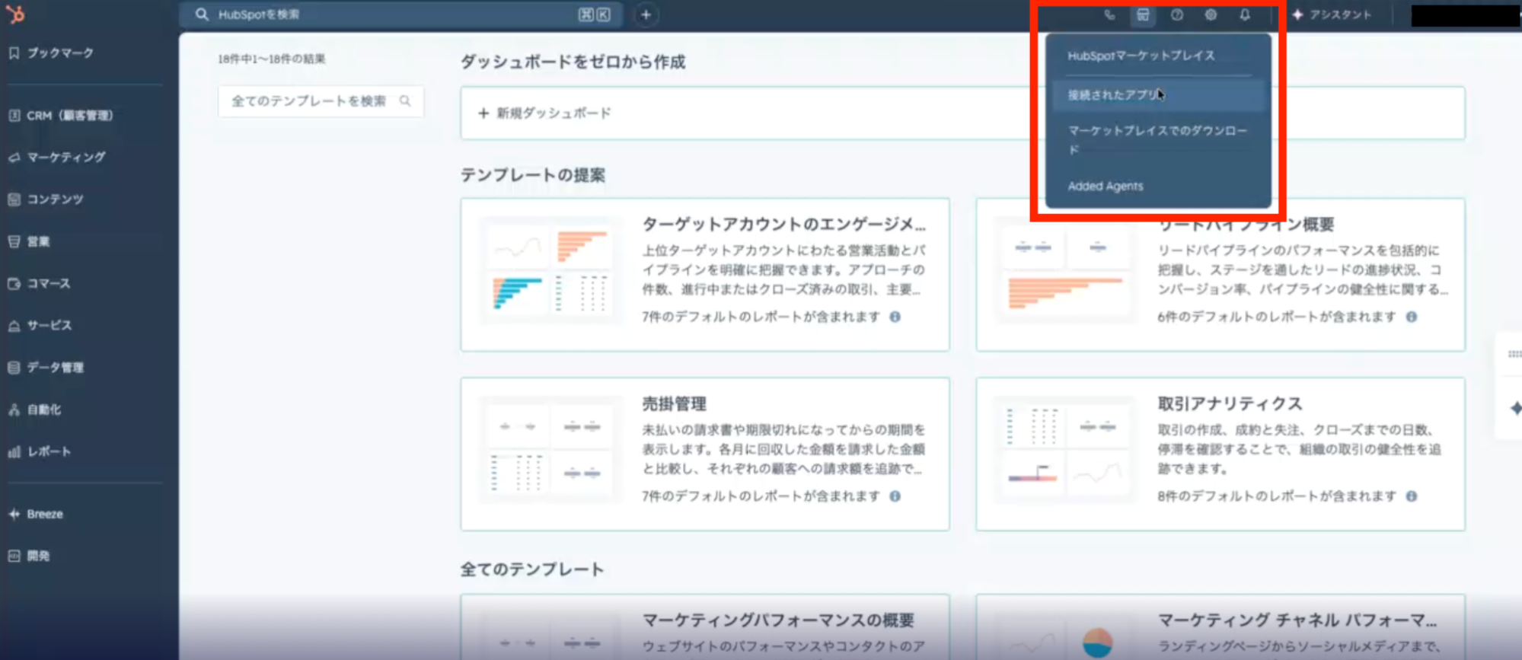Select HubSpotマーケットプレイス menu entry

[1141, 56]
